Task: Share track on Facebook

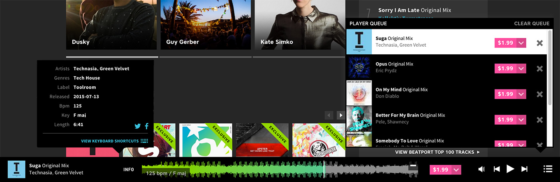Action: point(147,126)
